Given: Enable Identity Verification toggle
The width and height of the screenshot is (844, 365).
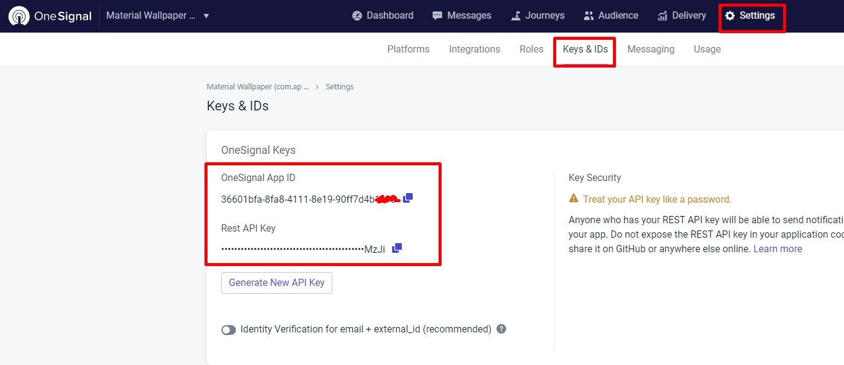Looking at the screenshot, I should click(229, 330).
